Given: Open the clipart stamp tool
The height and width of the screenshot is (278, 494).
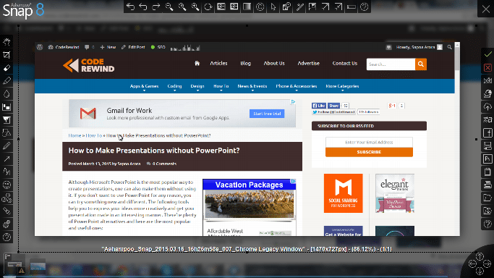Looking at the screenshot, I should 7,224.
